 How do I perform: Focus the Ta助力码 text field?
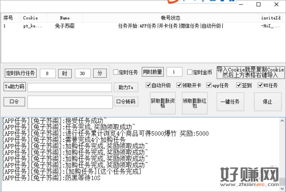(x=69, y=87)
